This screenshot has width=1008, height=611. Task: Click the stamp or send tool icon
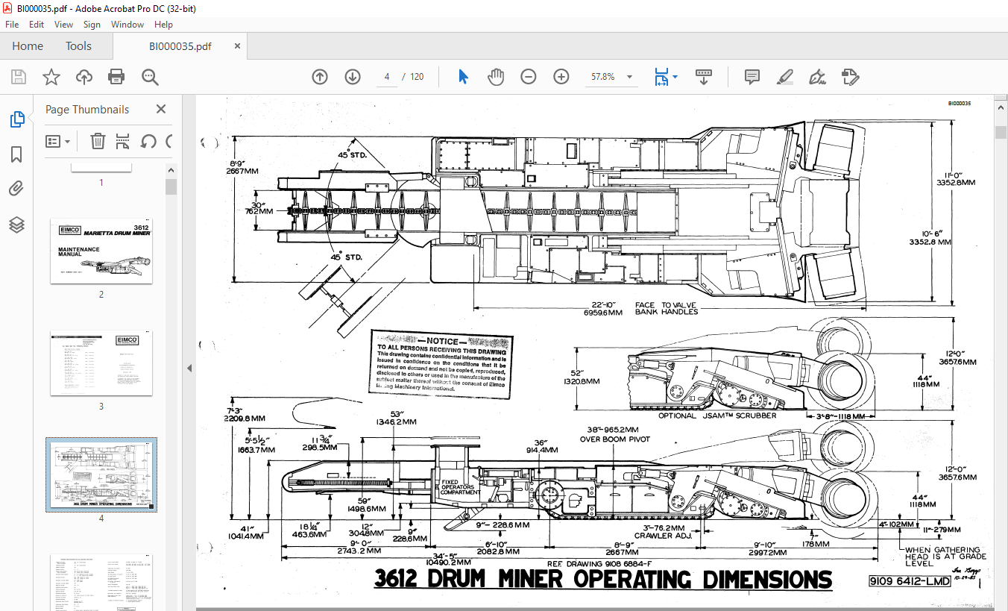point(851,77)
